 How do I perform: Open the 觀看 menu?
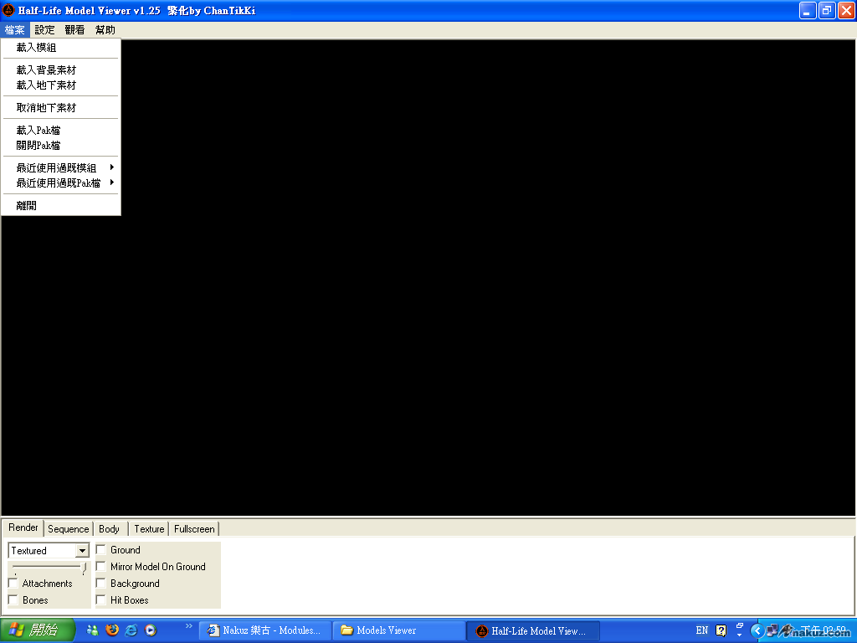[x=74, y=30]
